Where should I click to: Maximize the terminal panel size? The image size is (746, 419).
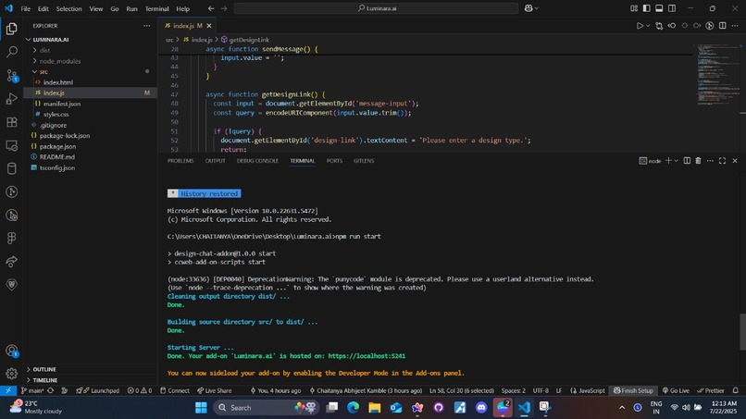point(722,161)
